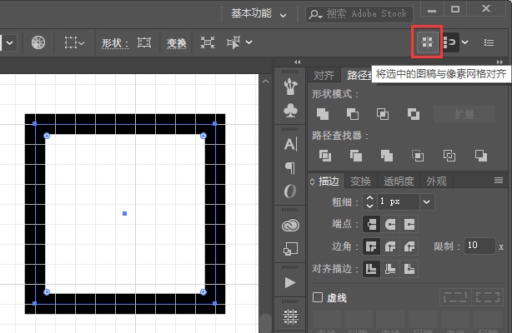
Task: Open 基本功能 workspace switcher
Action: point(259,13)
